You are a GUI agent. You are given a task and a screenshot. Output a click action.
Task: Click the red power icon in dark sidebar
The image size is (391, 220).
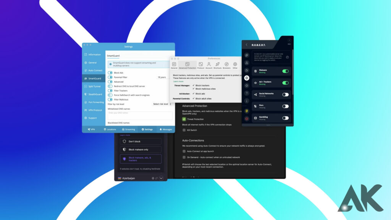247,119
